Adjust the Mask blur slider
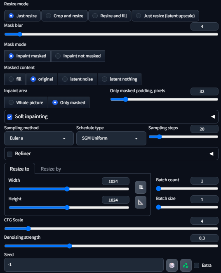Image resolution: width=221 pixels, height=273 pixels. coord(111,34)
